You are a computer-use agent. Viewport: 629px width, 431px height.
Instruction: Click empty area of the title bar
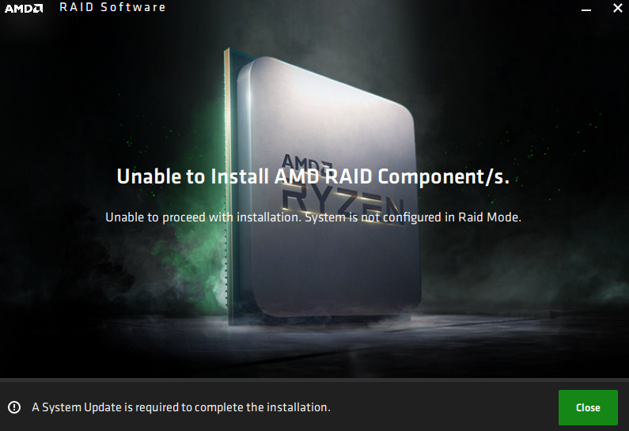(361, 8)
